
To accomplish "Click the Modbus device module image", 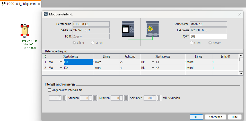I will pos(153,29).
